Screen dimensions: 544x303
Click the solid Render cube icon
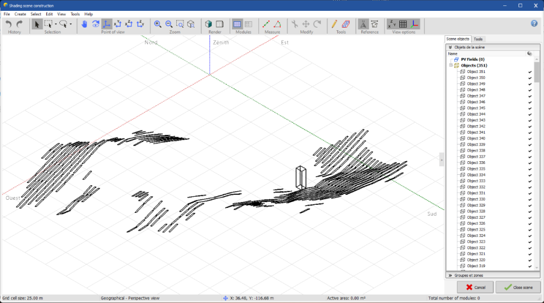(x=208, y=24)
